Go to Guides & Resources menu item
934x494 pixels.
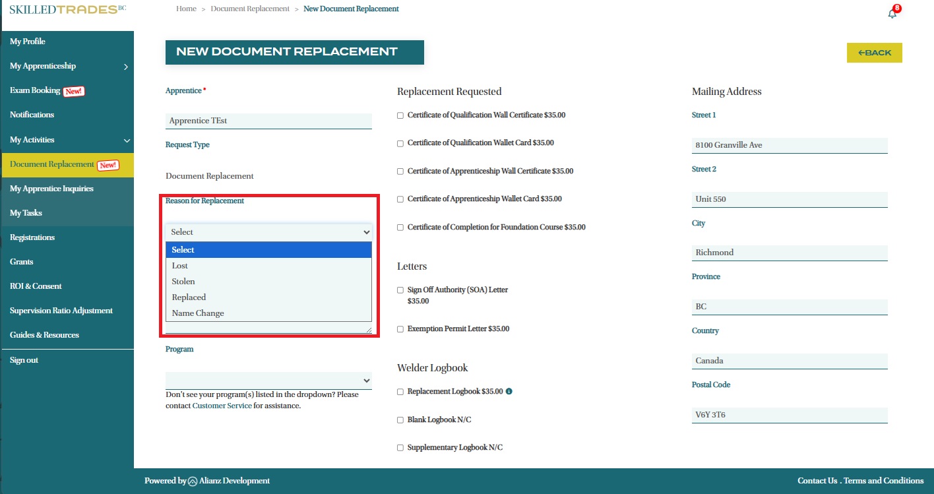44,335
